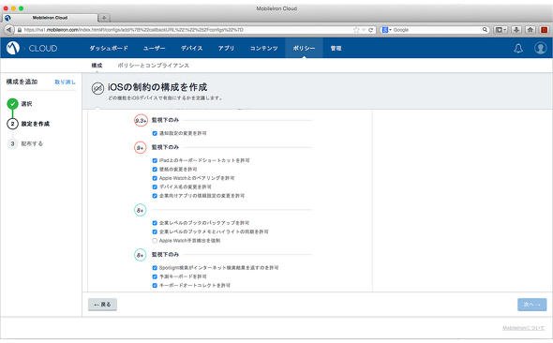Image resolution: width=553 pixels, height=343 pixels.
Task: Go to the browser home page
Action: (531, 30)
